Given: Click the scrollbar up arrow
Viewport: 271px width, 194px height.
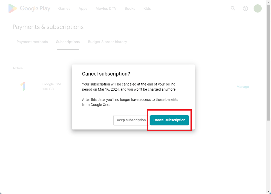Looking at the screenshot, I should point(268,2).
